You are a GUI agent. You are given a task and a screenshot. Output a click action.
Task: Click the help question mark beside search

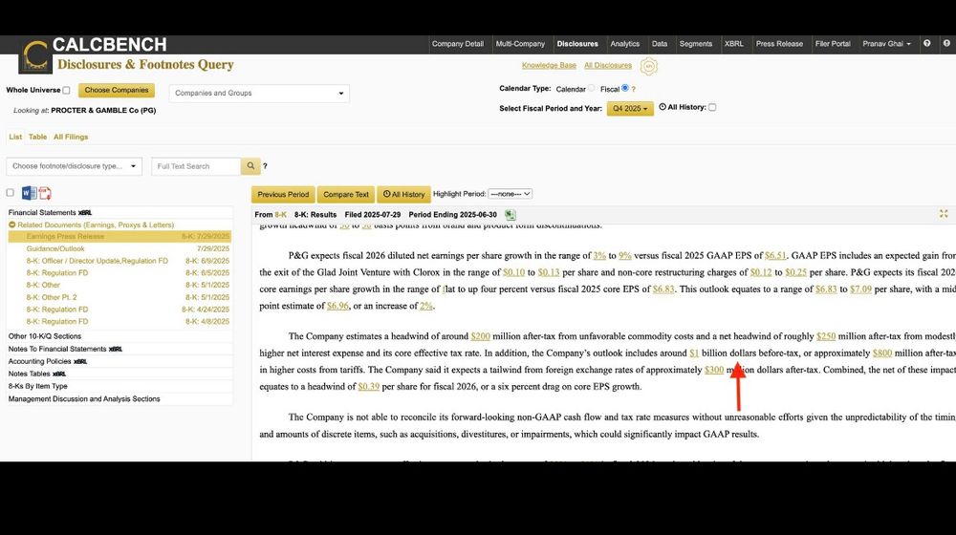265,165
